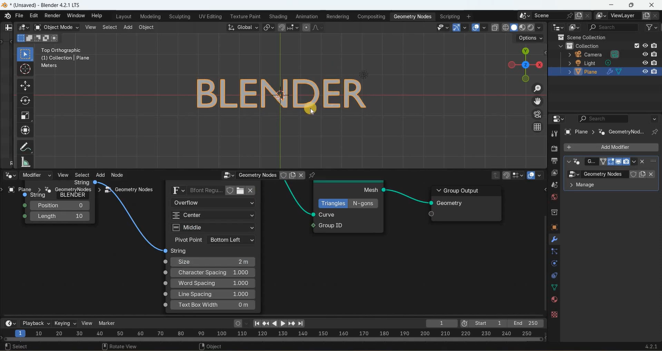Click the Line Spacing value slider

tap(213, 294)
